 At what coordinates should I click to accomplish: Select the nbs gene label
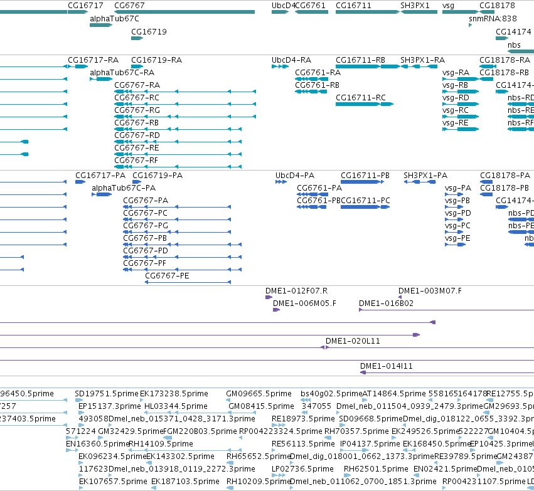tap(515, 45)
